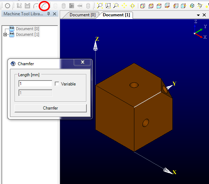Switch to the isometric view cube icon
Image resolution: width=209 pixels, height=184 pixels.
pos(192,6)
